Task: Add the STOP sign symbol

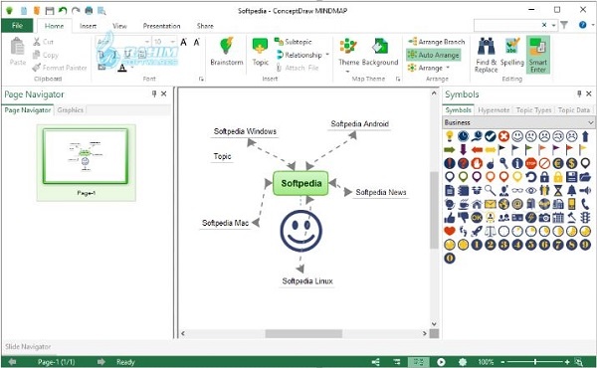Action: (530, 163)
